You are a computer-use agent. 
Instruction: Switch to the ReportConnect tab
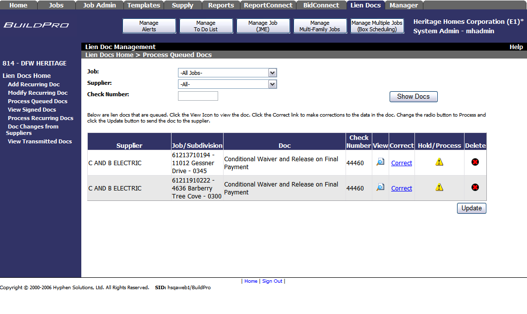(x=268, y=5)
